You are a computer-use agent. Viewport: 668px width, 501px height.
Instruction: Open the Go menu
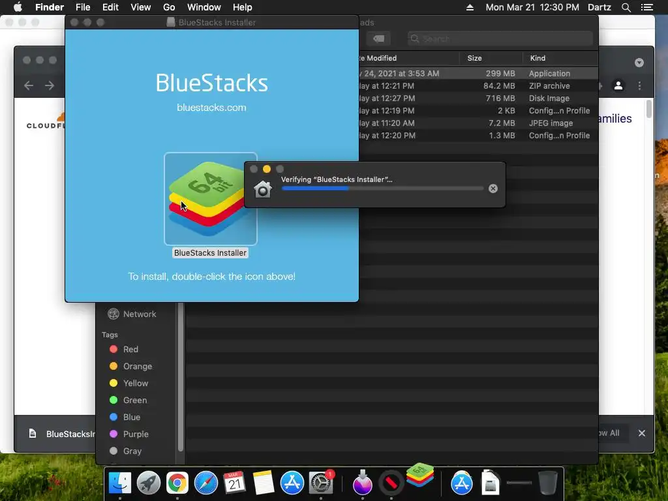[x=169, y=7]
